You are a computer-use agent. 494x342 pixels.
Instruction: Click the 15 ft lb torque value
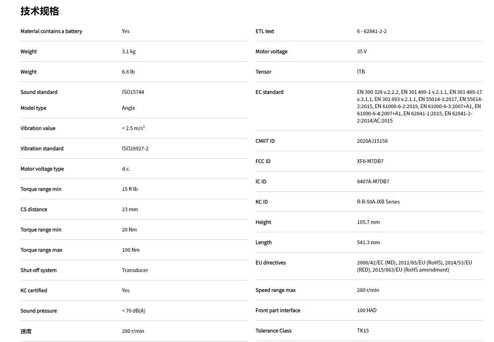coord(130,189)
